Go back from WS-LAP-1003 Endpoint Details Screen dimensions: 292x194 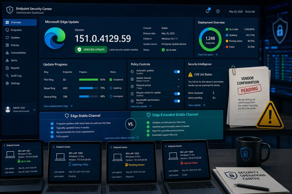click(x=111, y=147)
